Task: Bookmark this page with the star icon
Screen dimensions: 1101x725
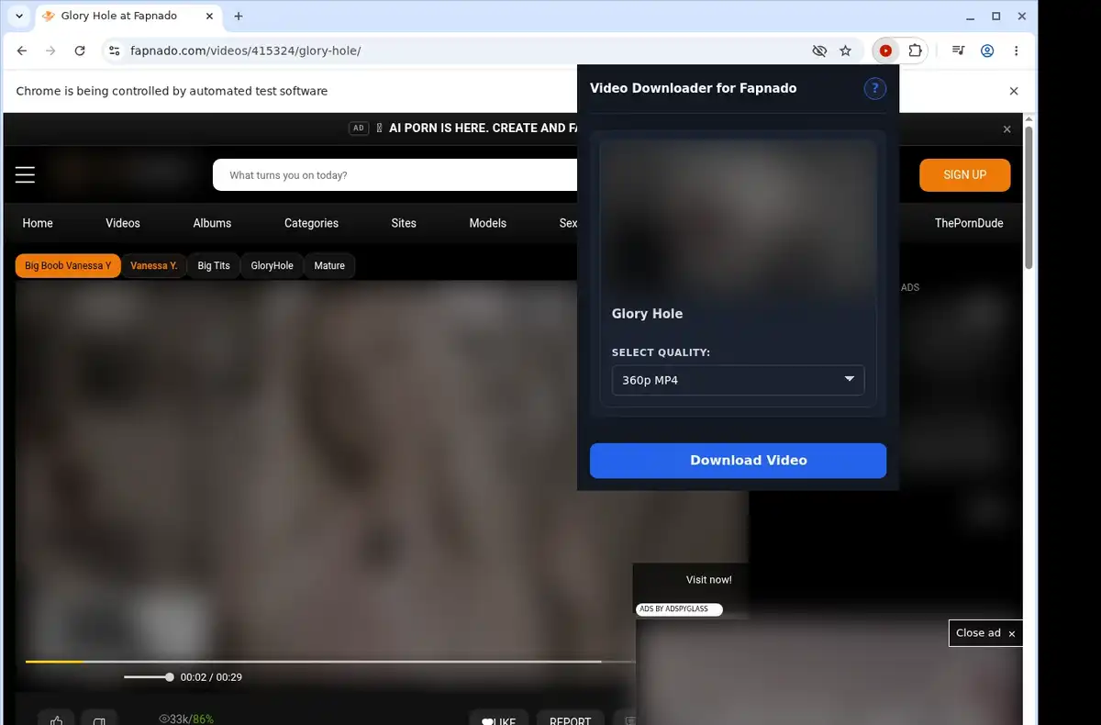Action: pos(846,51)
